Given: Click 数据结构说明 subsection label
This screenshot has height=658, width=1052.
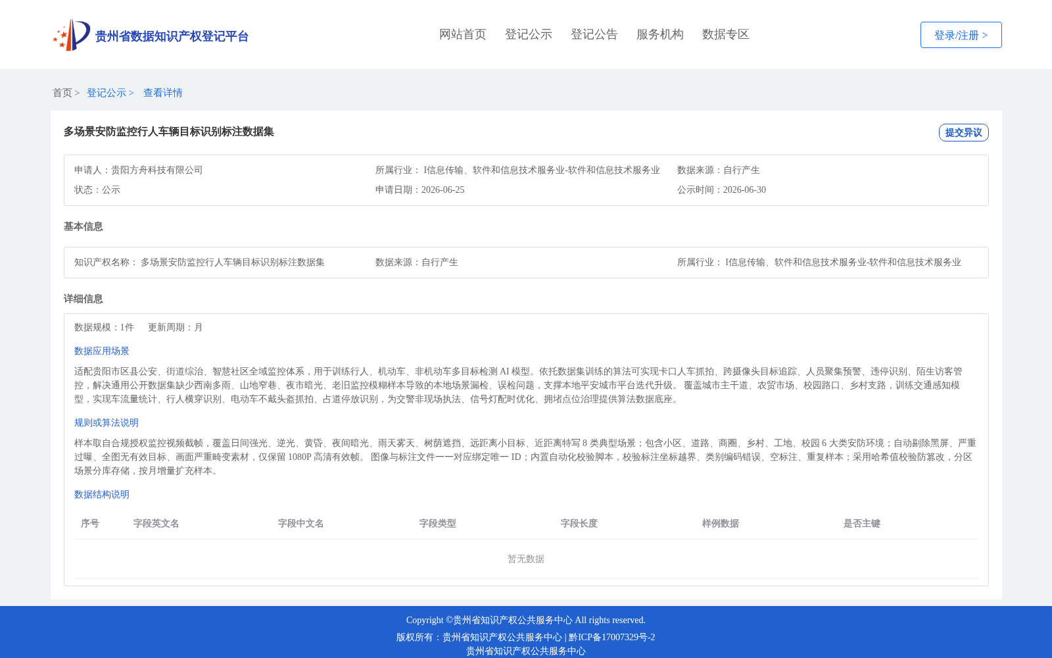Looking at the screenshot, I should click(x=102, y=494).
